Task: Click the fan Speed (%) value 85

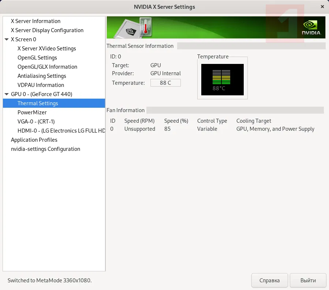Action: click(168, 129)
